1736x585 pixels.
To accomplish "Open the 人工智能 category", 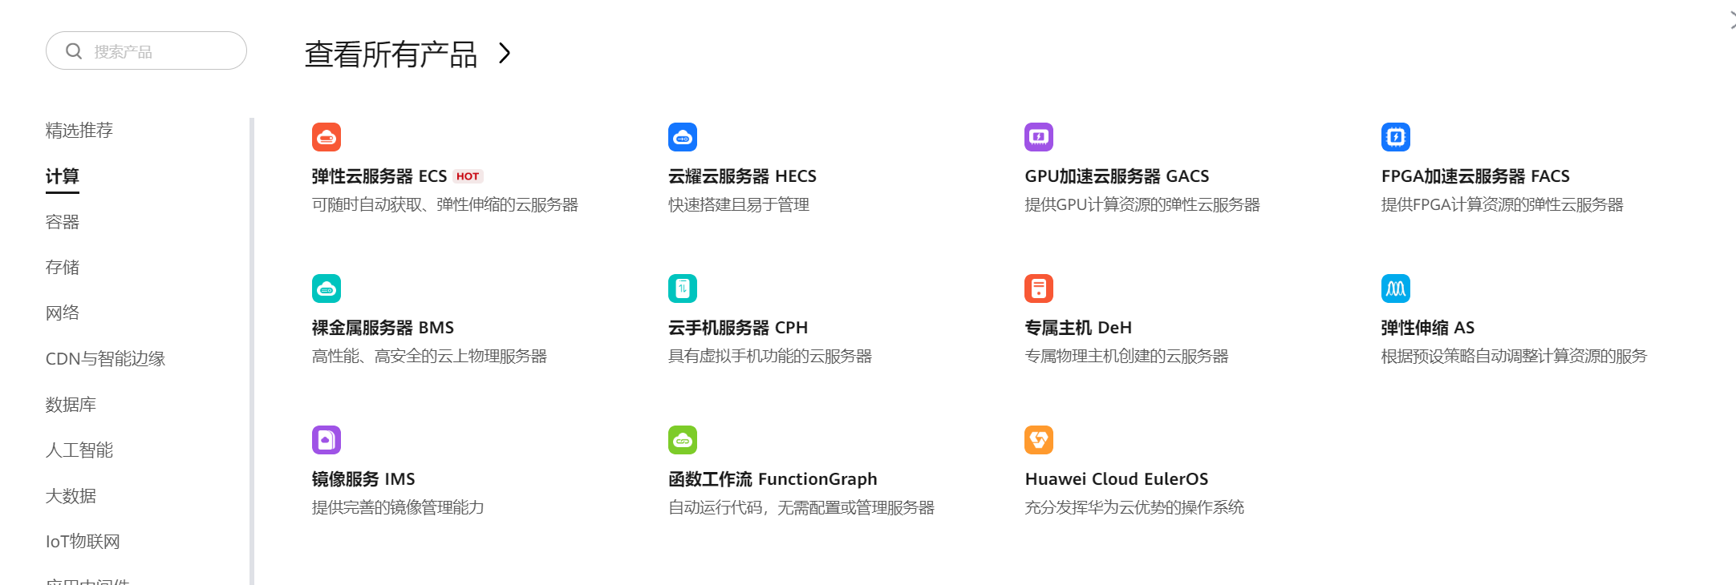I will (79, 450).
